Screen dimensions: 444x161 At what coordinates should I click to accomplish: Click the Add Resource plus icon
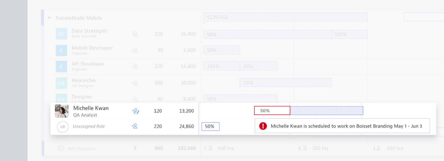[x=61, y=148]
